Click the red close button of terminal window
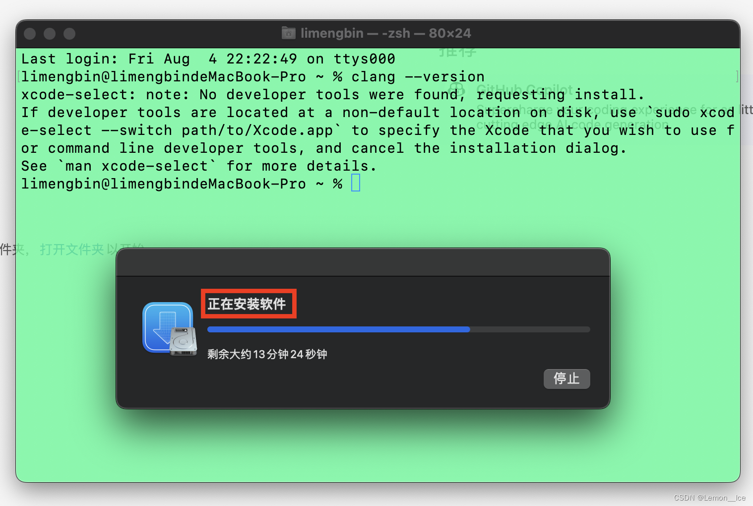Viewport: 753px width, 506px height. 30,34
